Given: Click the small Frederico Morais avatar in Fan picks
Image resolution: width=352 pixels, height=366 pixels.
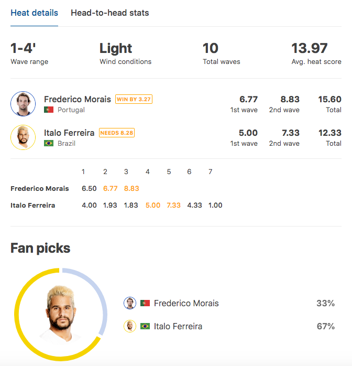Looking at the screenshot, I should (130, 303).
